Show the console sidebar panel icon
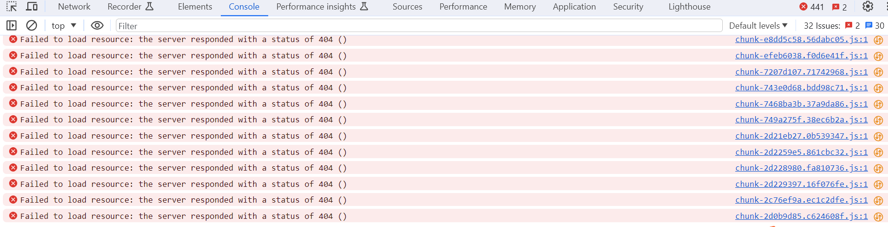Viewport: 888px width, 227px height. pyautogui.click(x=11, y=25)
